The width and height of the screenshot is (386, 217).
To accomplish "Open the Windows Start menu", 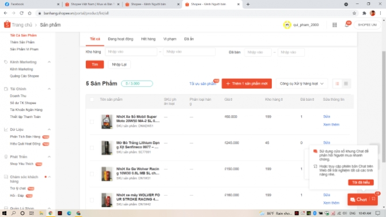I will click(4, 214).
